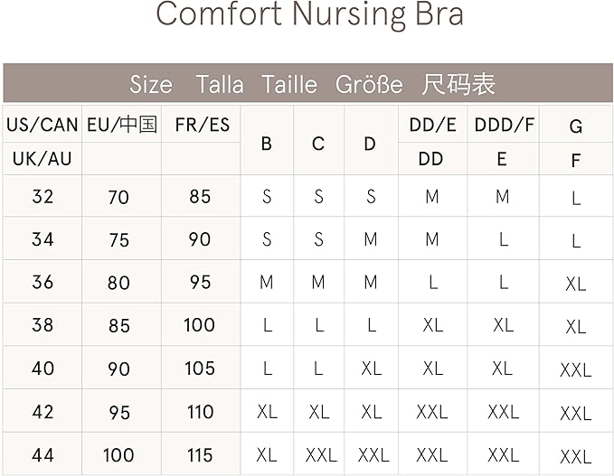The height and width of the screenshot is (476, 614).
Task: Click the "FR/ES" column header
Action: pos(200,125)
